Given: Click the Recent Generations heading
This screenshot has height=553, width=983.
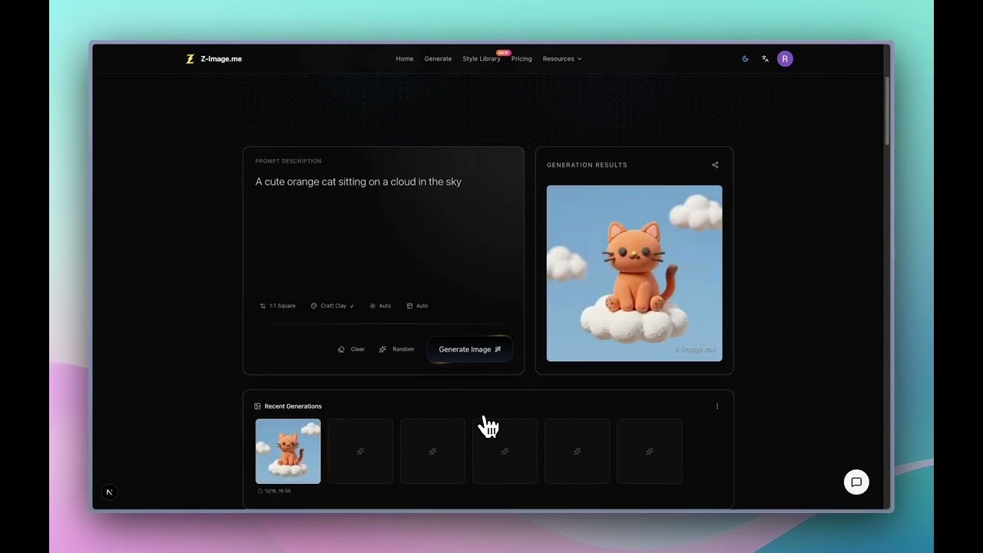Looking at the screenshot, I should point(293,406).
